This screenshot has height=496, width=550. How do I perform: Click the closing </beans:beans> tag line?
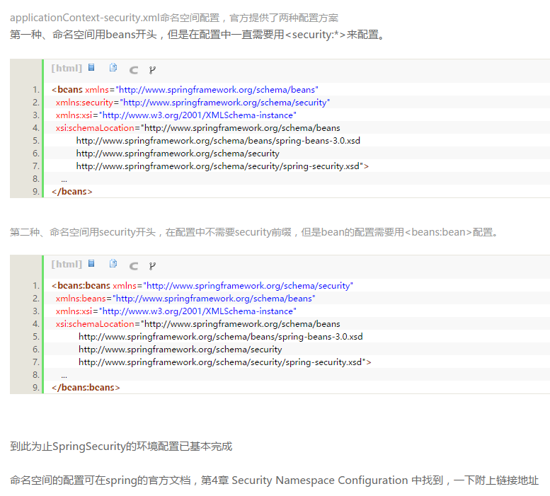86,387
